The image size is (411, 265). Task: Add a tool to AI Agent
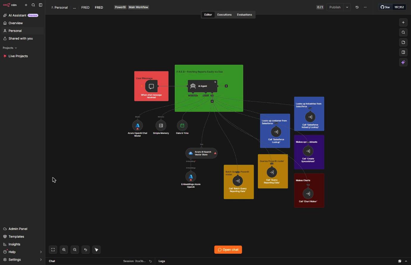[x=212, y=101]
